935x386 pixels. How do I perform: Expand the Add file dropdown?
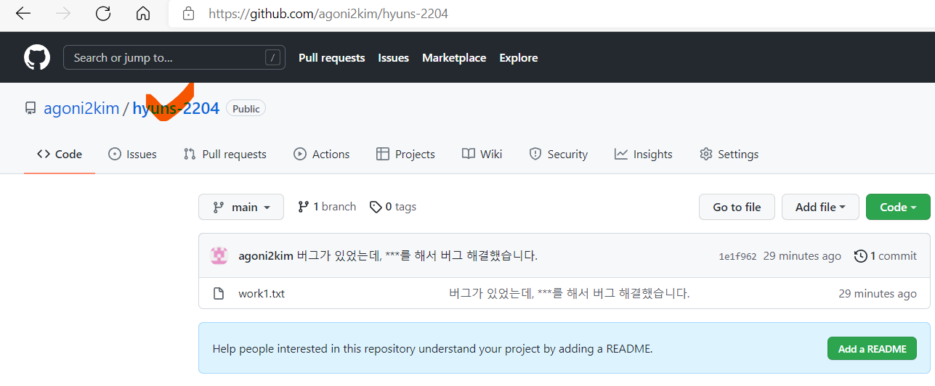820,207
